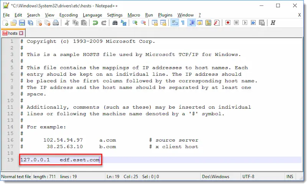Toggle Word wrap toolbar button
Screen dimensions: 307x184
coord(175,23)
